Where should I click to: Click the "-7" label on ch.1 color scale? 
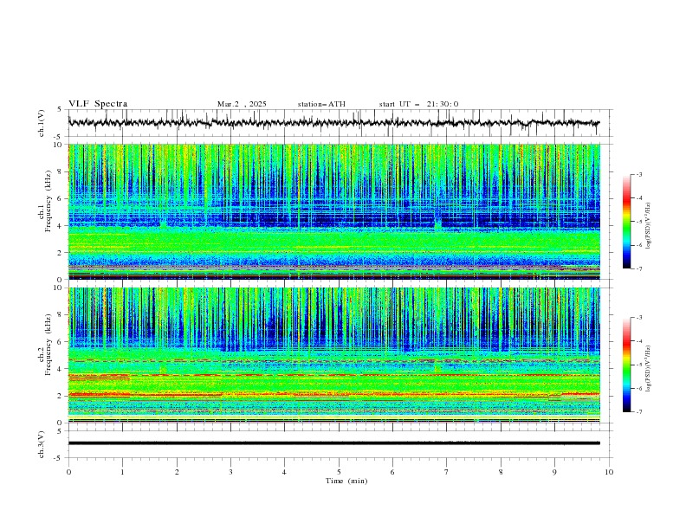(638, 268)
